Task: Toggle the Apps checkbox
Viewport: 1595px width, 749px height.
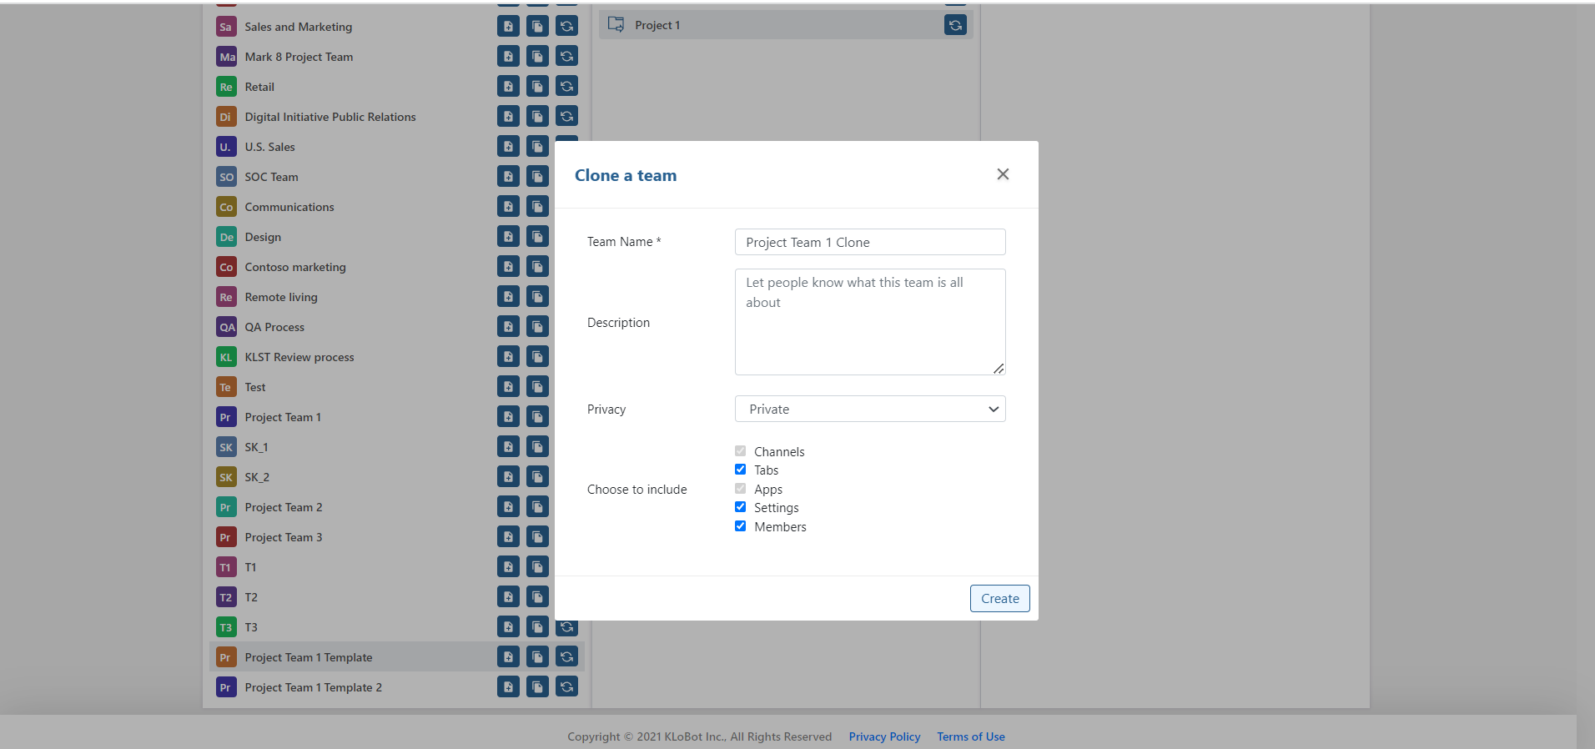Action: point(740,489)
